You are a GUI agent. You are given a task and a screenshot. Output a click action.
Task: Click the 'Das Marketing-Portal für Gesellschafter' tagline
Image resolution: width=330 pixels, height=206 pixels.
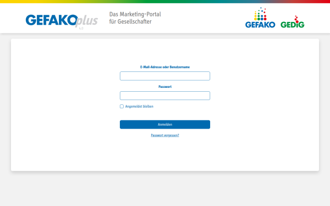coord(135,18)
